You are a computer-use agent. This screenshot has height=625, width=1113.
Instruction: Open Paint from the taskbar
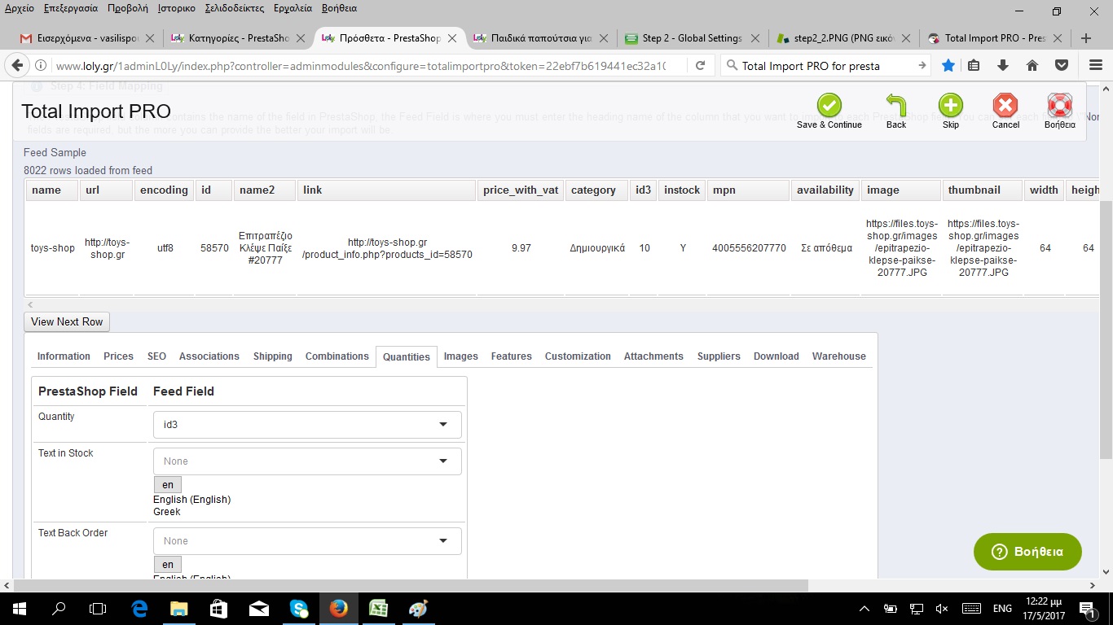418,608
